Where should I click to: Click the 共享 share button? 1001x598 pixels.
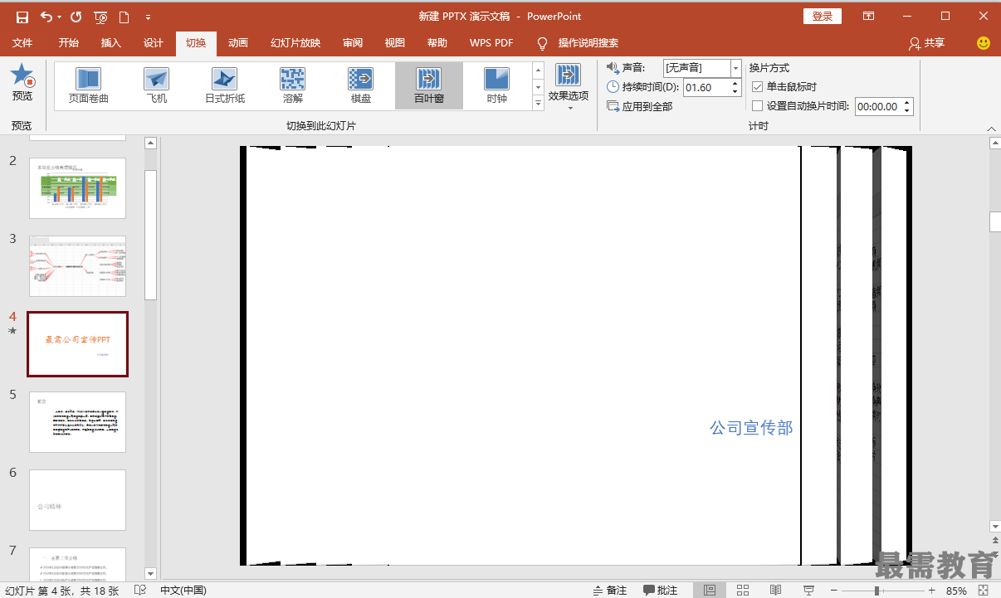(926, 43)
